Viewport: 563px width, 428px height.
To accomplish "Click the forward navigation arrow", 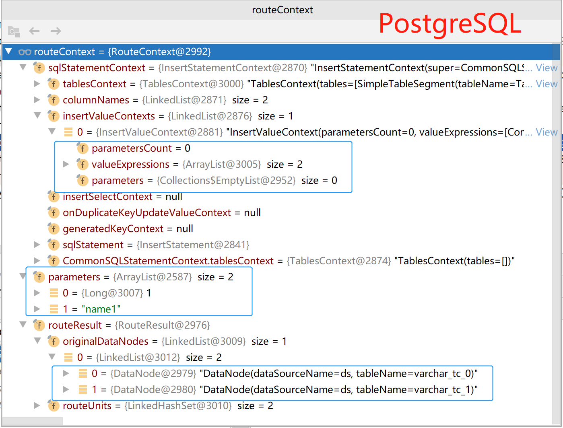I will (56, 31).
